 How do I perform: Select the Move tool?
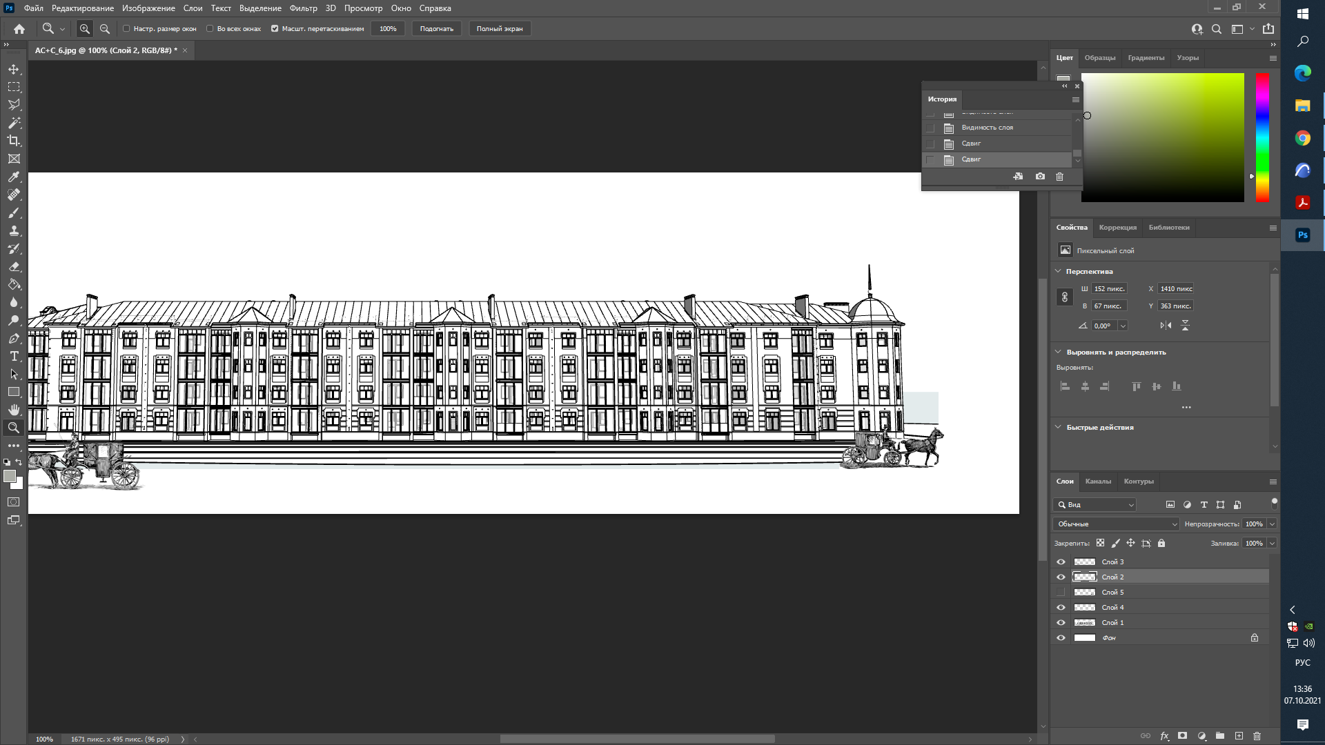pos(14,69)
